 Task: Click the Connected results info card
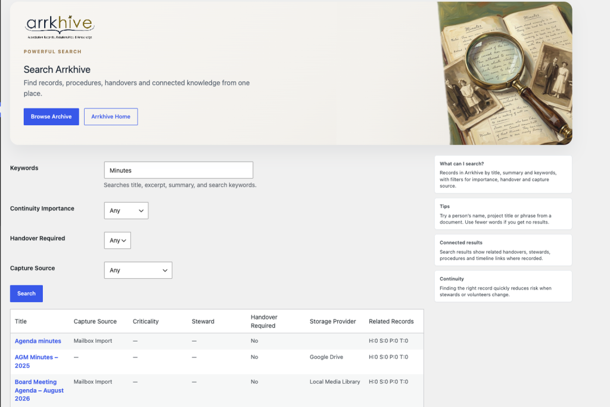(503, 250)
